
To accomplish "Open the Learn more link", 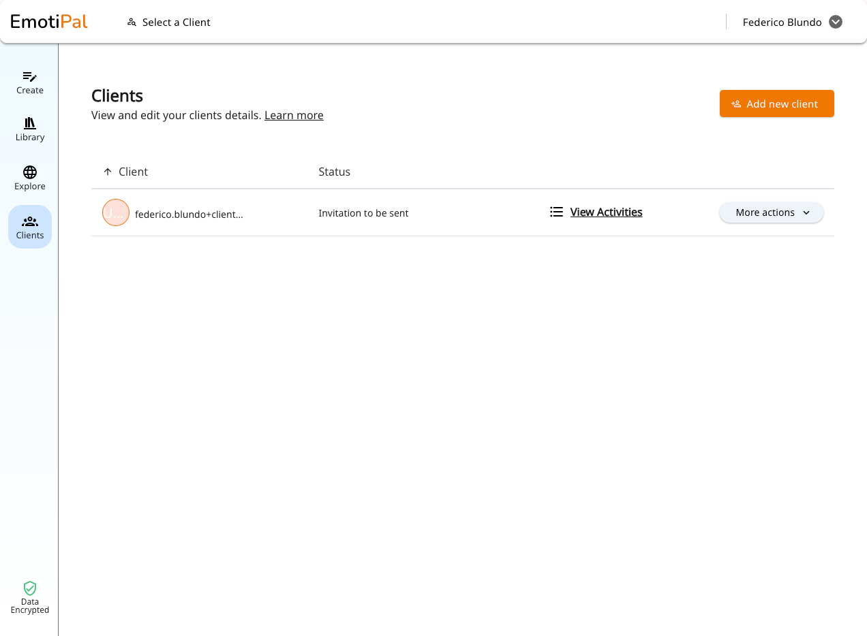I will (294, 115).
